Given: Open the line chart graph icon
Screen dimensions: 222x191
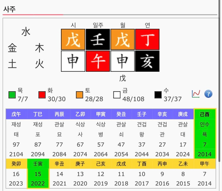Looking at the screenshot, I should tap(196, 94).
